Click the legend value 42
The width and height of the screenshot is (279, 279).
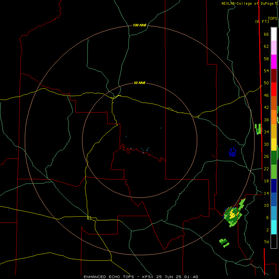266,107
